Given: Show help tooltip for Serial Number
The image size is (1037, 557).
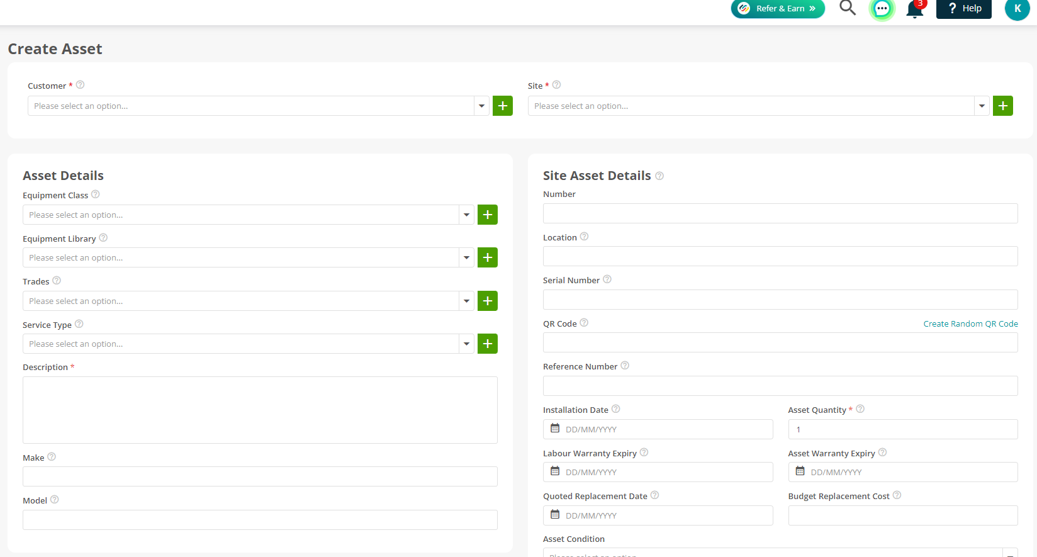Looking at the screenshot, I should [607, 279].
